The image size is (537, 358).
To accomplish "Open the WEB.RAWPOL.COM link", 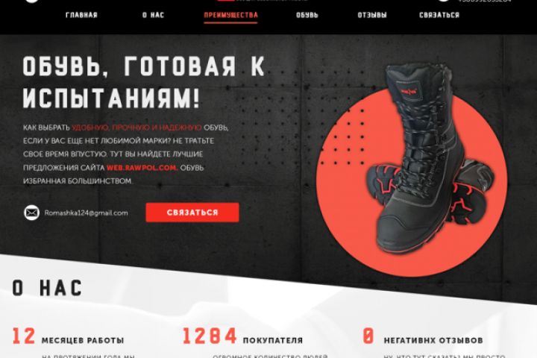I will 142,168.
